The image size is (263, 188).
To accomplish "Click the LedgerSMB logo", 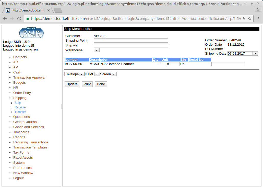I will click(x=31, y=33).
